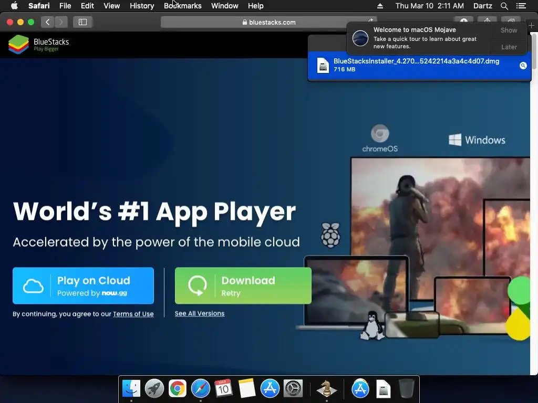Viewport: 538px width, 403px height.
Task: Open Safari from the Dock
Action: 200,389
